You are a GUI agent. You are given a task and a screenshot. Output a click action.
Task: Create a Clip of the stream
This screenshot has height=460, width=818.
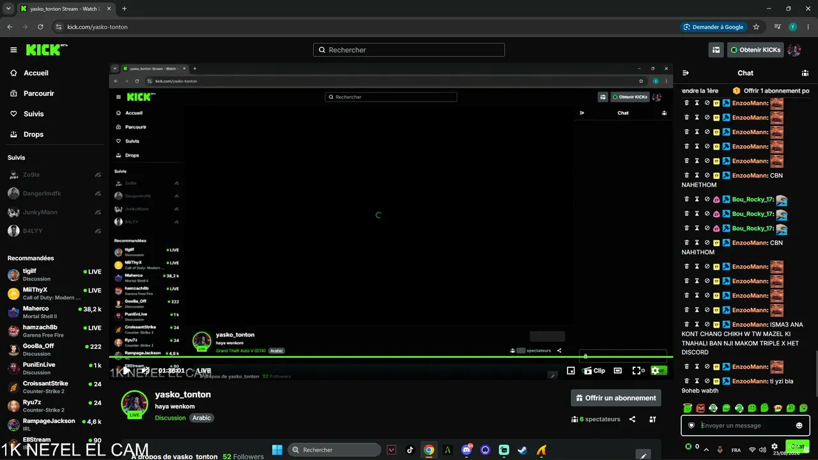point(594,371)
